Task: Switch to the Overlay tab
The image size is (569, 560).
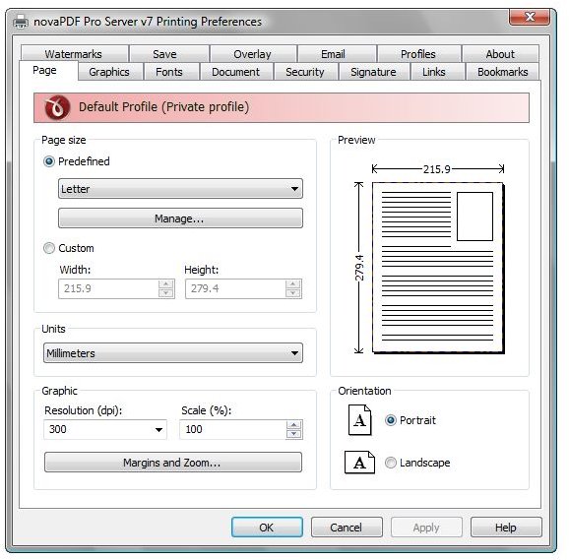Action: (253, 54)
